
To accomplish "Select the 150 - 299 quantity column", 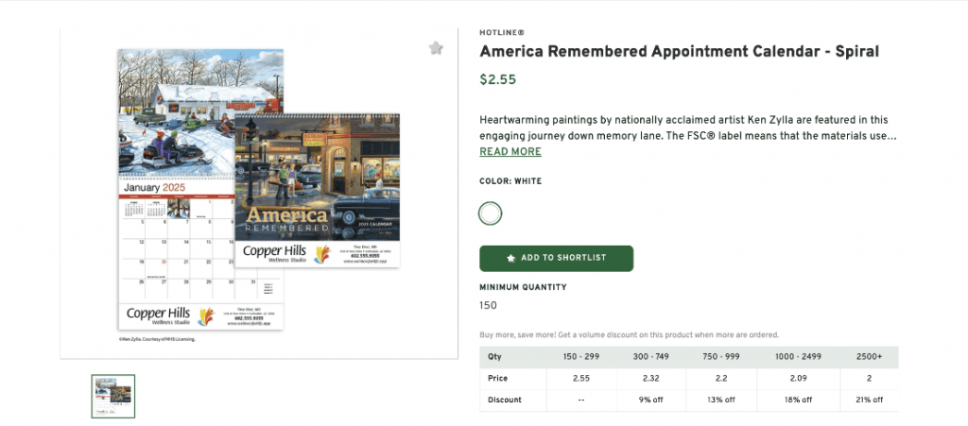I will [581, 357].
